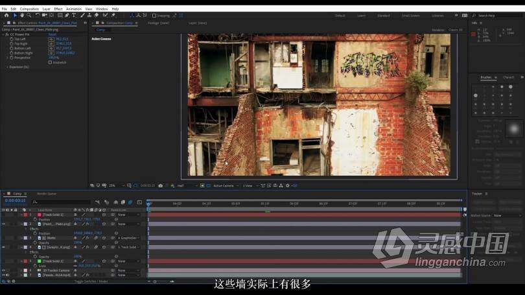Image resolution: width=525 pixels, height=295 pixels.
Task: Check the Unstretch checkbox under CC Power Pin
Action: pyautogui.click(x=50, y=62)
